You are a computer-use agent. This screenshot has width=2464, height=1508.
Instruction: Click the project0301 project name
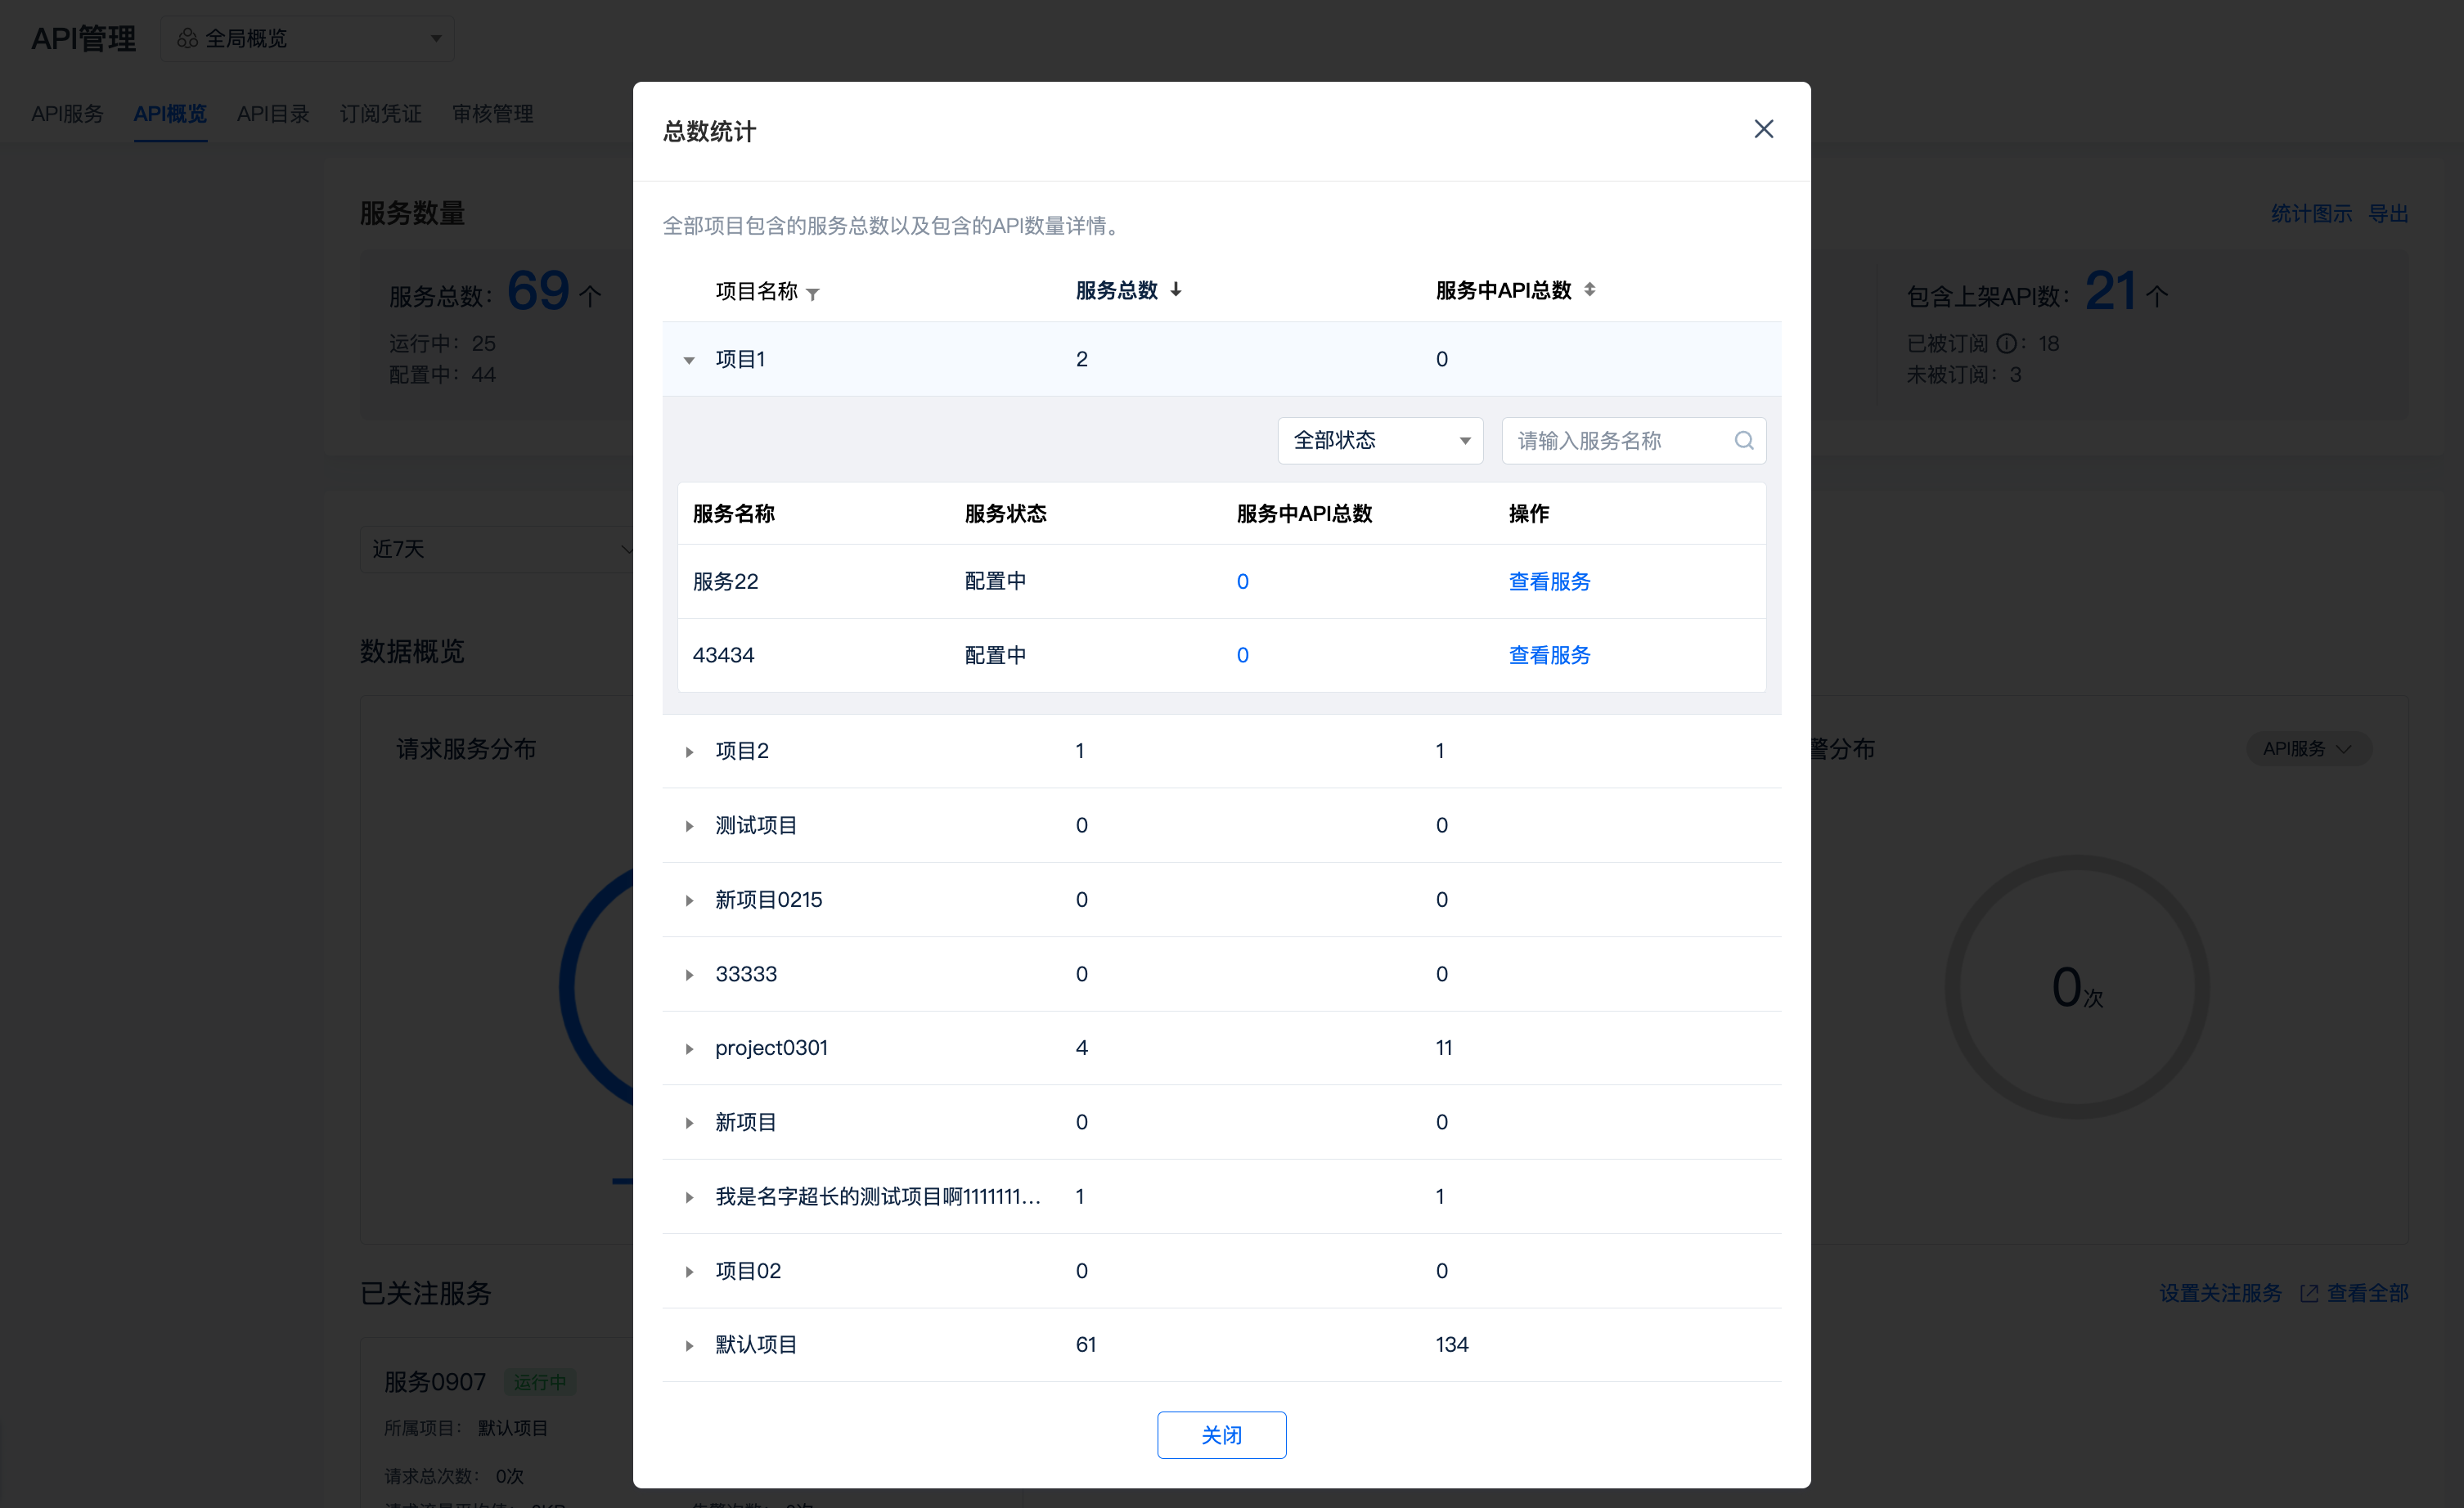(771, 1048)
